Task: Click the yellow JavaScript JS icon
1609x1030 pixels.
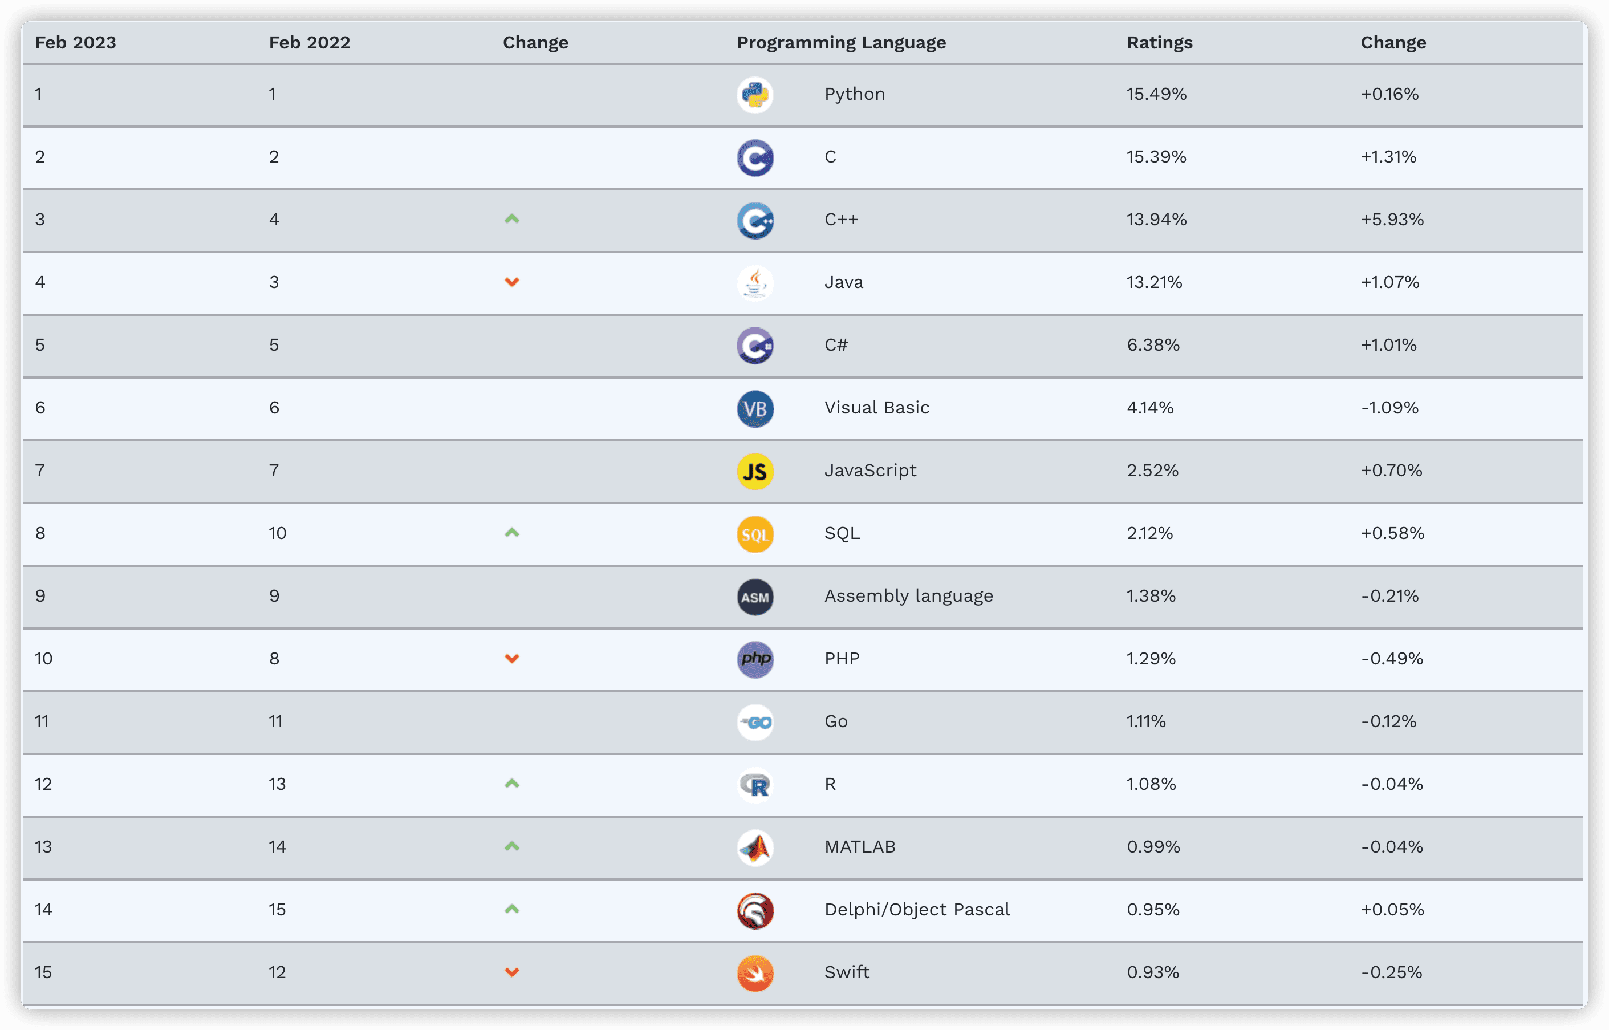Action: point(755,472)
